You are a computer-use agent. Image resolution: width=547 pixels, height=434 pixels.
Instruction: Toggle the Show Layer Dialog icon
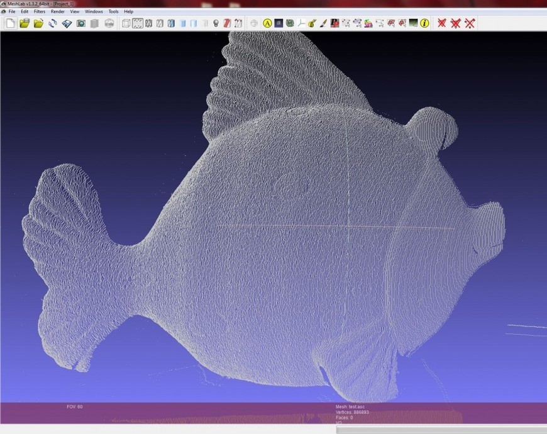pyautogui.click(x=94, y=23)
